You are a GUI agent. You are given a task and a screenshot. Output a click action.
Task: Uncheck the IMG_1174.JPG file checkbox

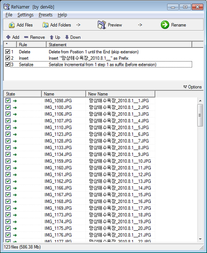8,222
